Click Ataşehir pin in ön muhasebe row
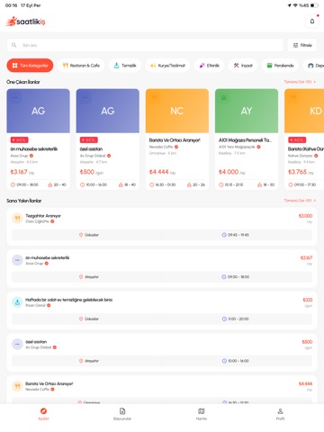The width and height of the screenshot is (324, 432). pyautogui.click(x=81, y=276)
